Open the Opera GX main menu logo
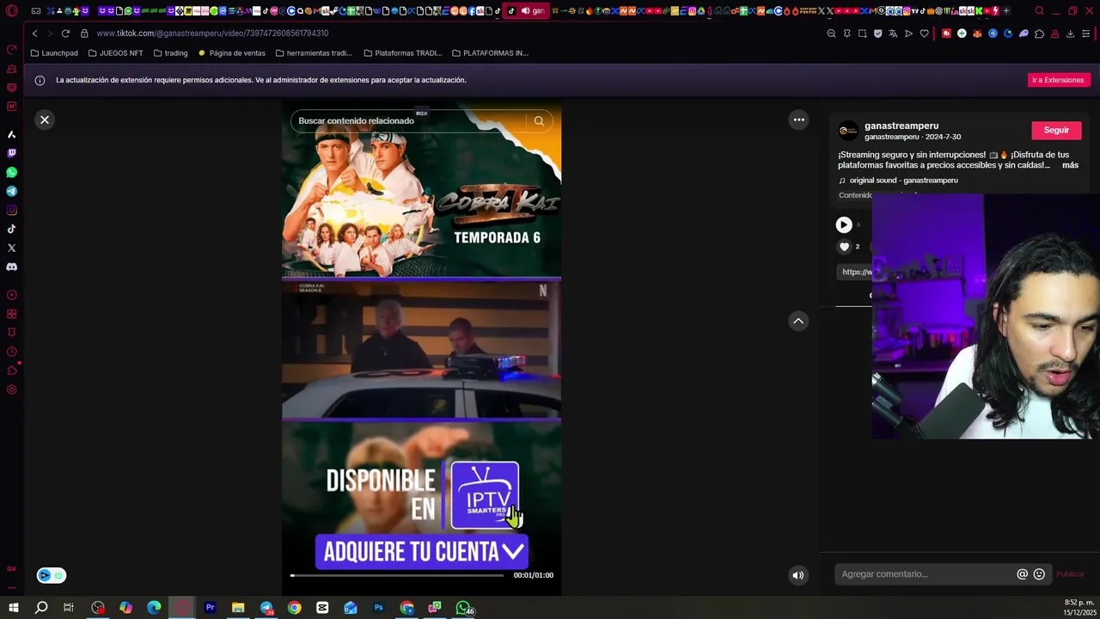 (12, 11)
